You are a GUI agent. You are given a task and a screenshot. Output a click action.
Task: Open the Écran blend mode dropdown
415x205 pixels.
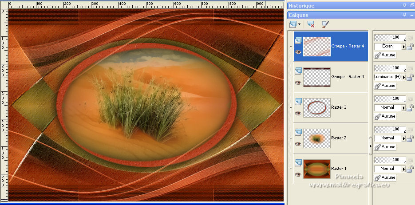[x=404, y=47]
